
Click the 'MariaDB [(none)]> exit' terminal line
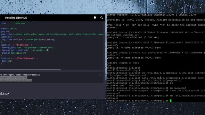[x=123, y=63]
